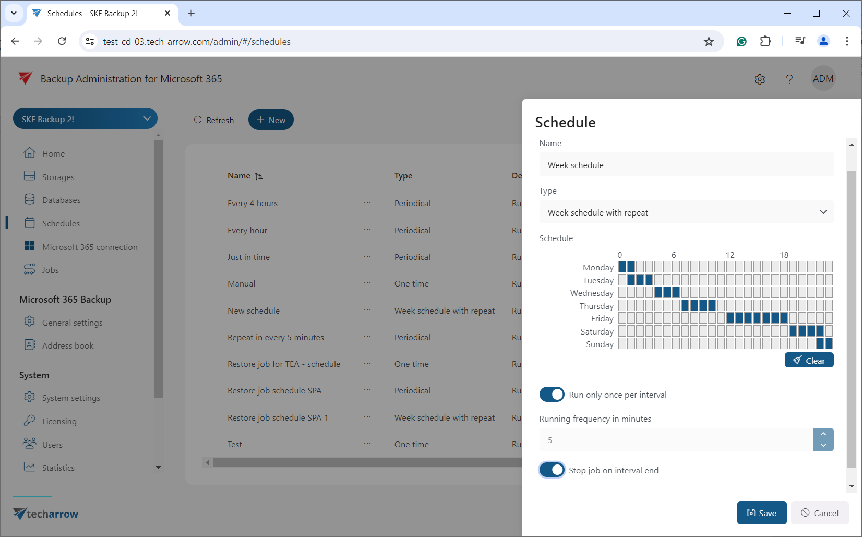
Task: Click the settings gear icon in header
Action: [759, 79]
